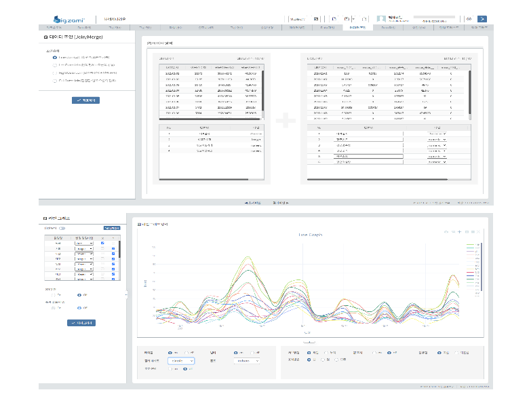Open the 'classic' color palette dropdown

point(181,362)
